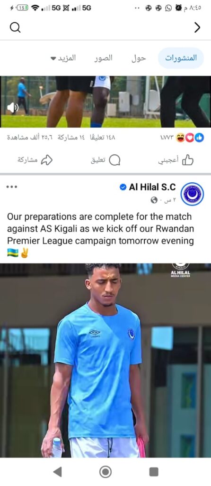Viewport: 211px width, 486px height.
Task: Tap the blue verified badge icon
Action: (123, 187)
